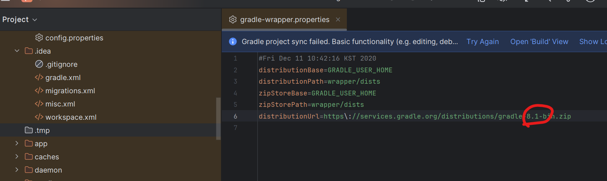Click the migrations.xml file type icon

[39, 90]
